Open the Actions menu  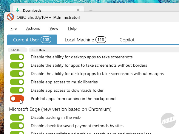tap(33, 29)
